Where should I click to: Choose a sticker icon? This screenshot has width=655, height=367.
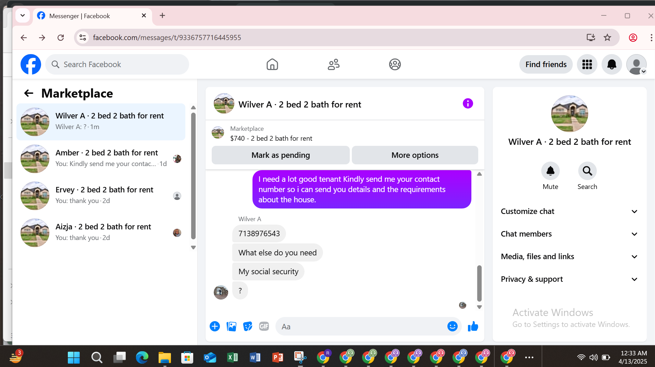(248, 326)
